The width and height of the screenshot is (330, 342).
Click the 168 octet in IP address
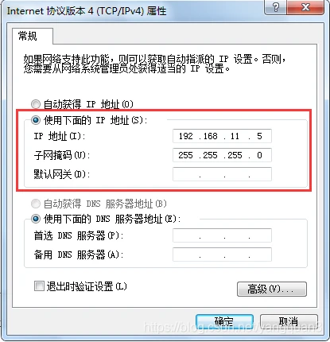click(211, 136)
